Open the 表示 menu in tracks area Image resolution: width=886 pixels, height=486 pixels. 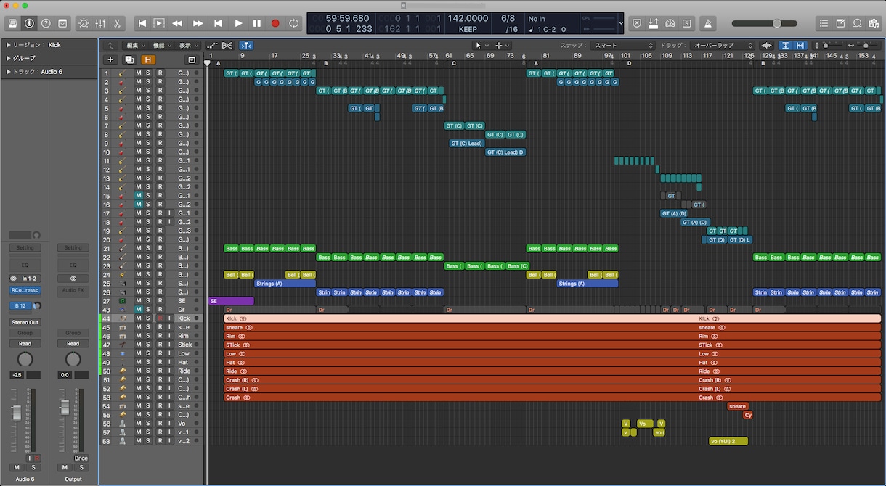(189, 45)
